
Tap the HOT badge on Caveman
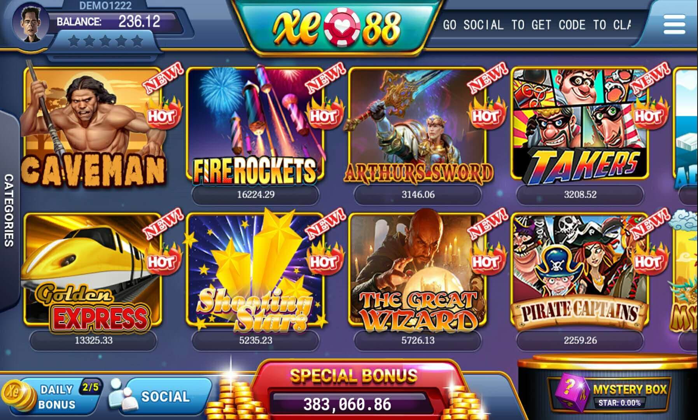coord(162,115)
